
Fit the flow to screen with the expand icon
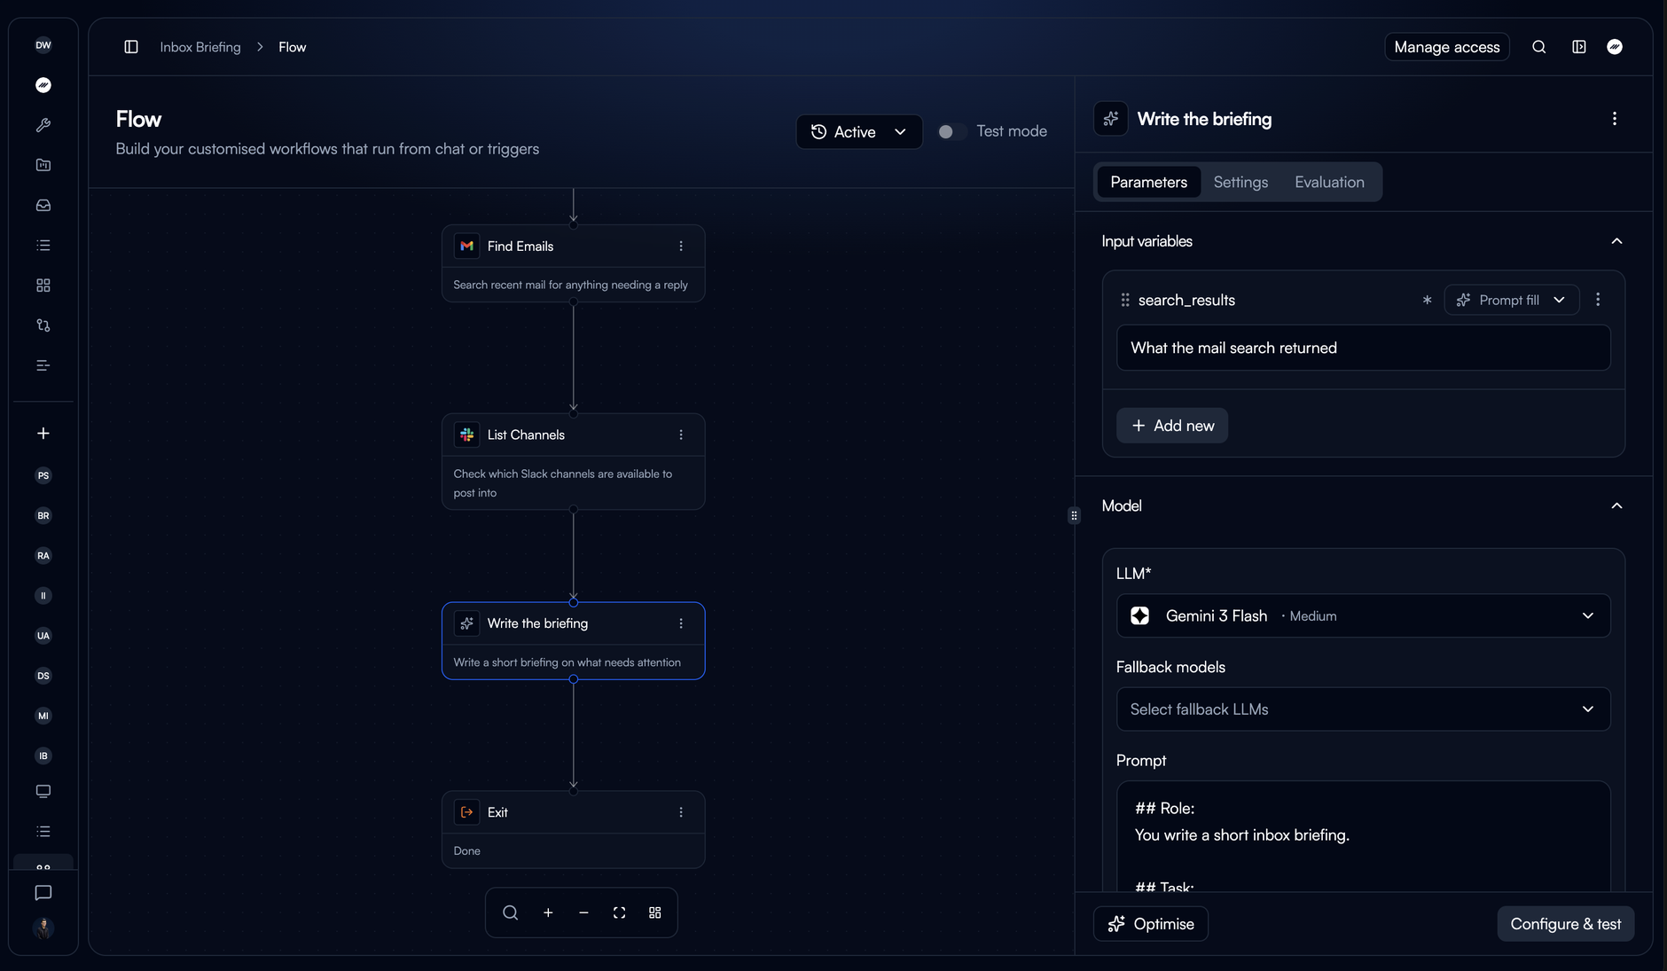tap(619, 912)
